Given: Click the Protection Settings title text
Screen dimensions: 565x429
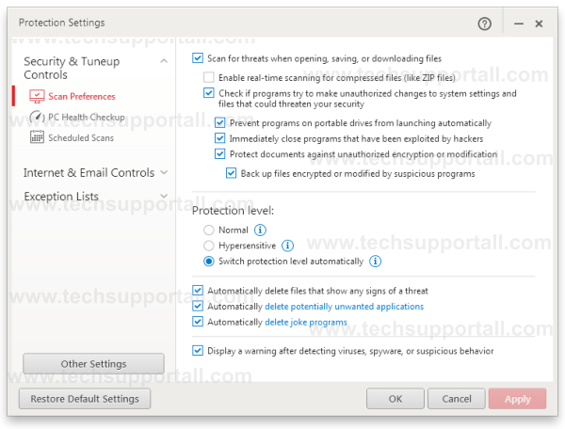Looking at the screenshot, I should [61, 23].
